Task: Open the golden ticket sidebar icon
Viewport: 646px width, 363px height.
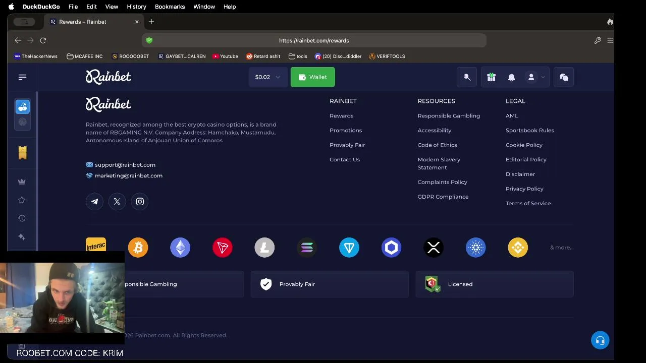Action: pos(22,153)
